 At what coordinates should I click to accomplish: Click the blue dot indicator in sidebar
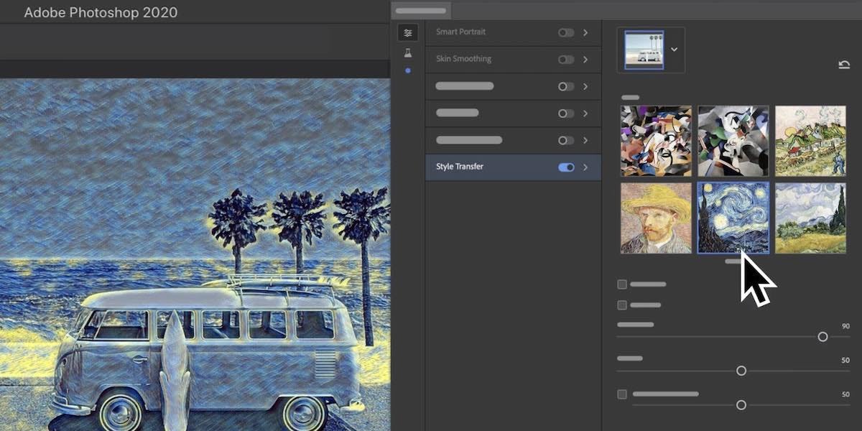point(407,70)
